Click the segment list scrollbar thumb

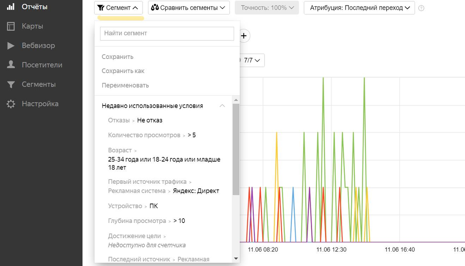(x=236, y=149)
